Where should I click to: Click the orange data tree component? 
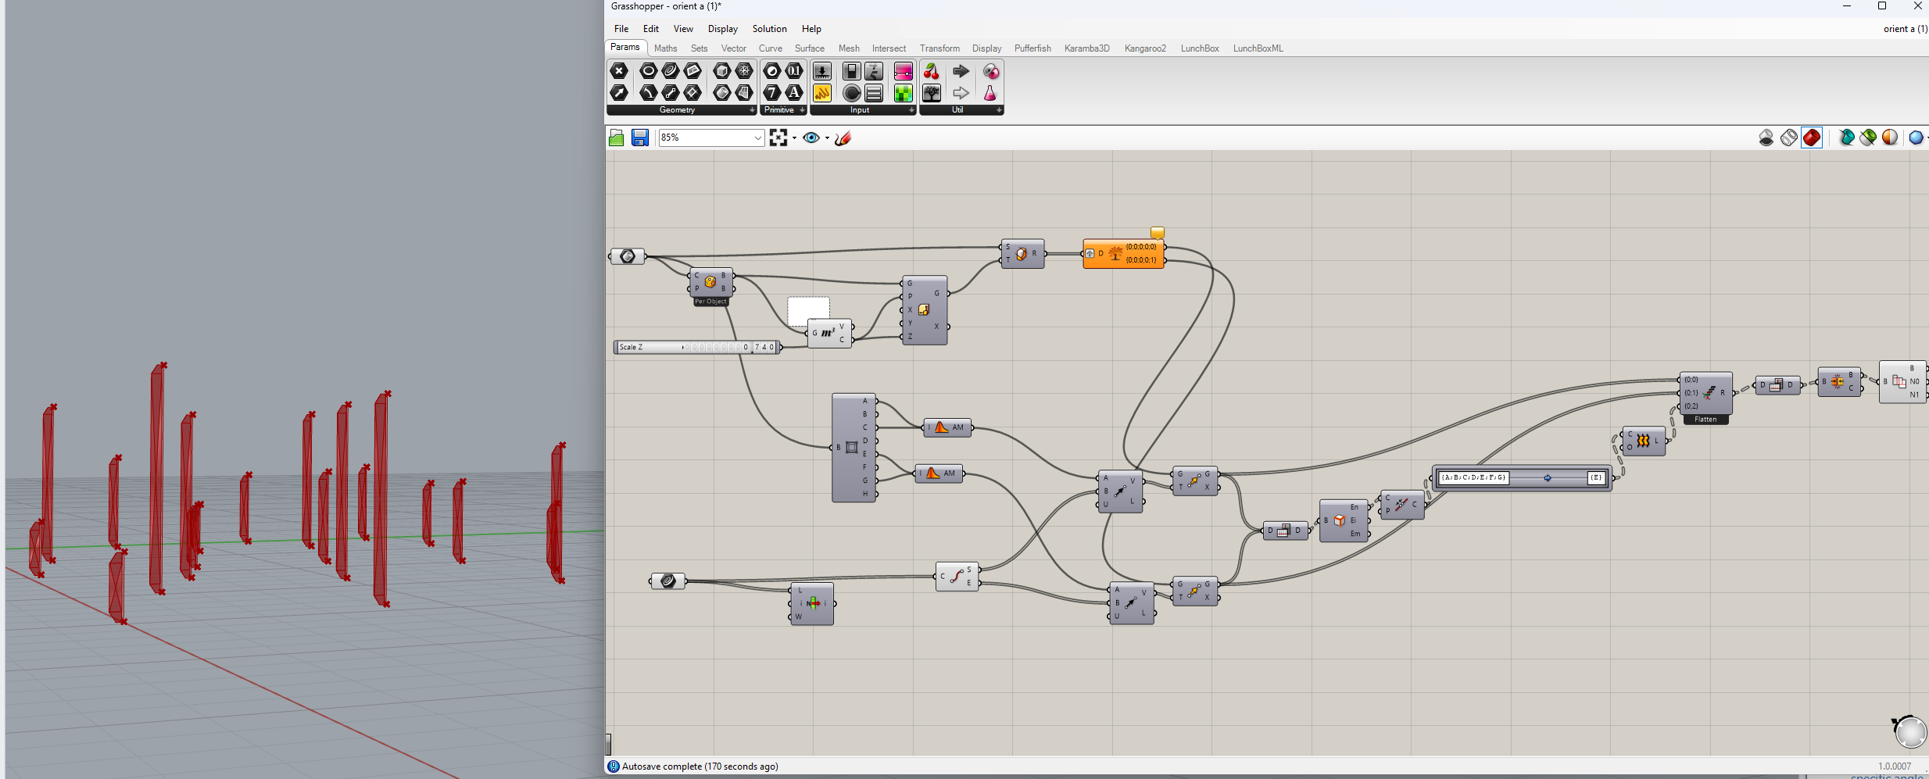pyautogui.click(x=1124, y=254)
